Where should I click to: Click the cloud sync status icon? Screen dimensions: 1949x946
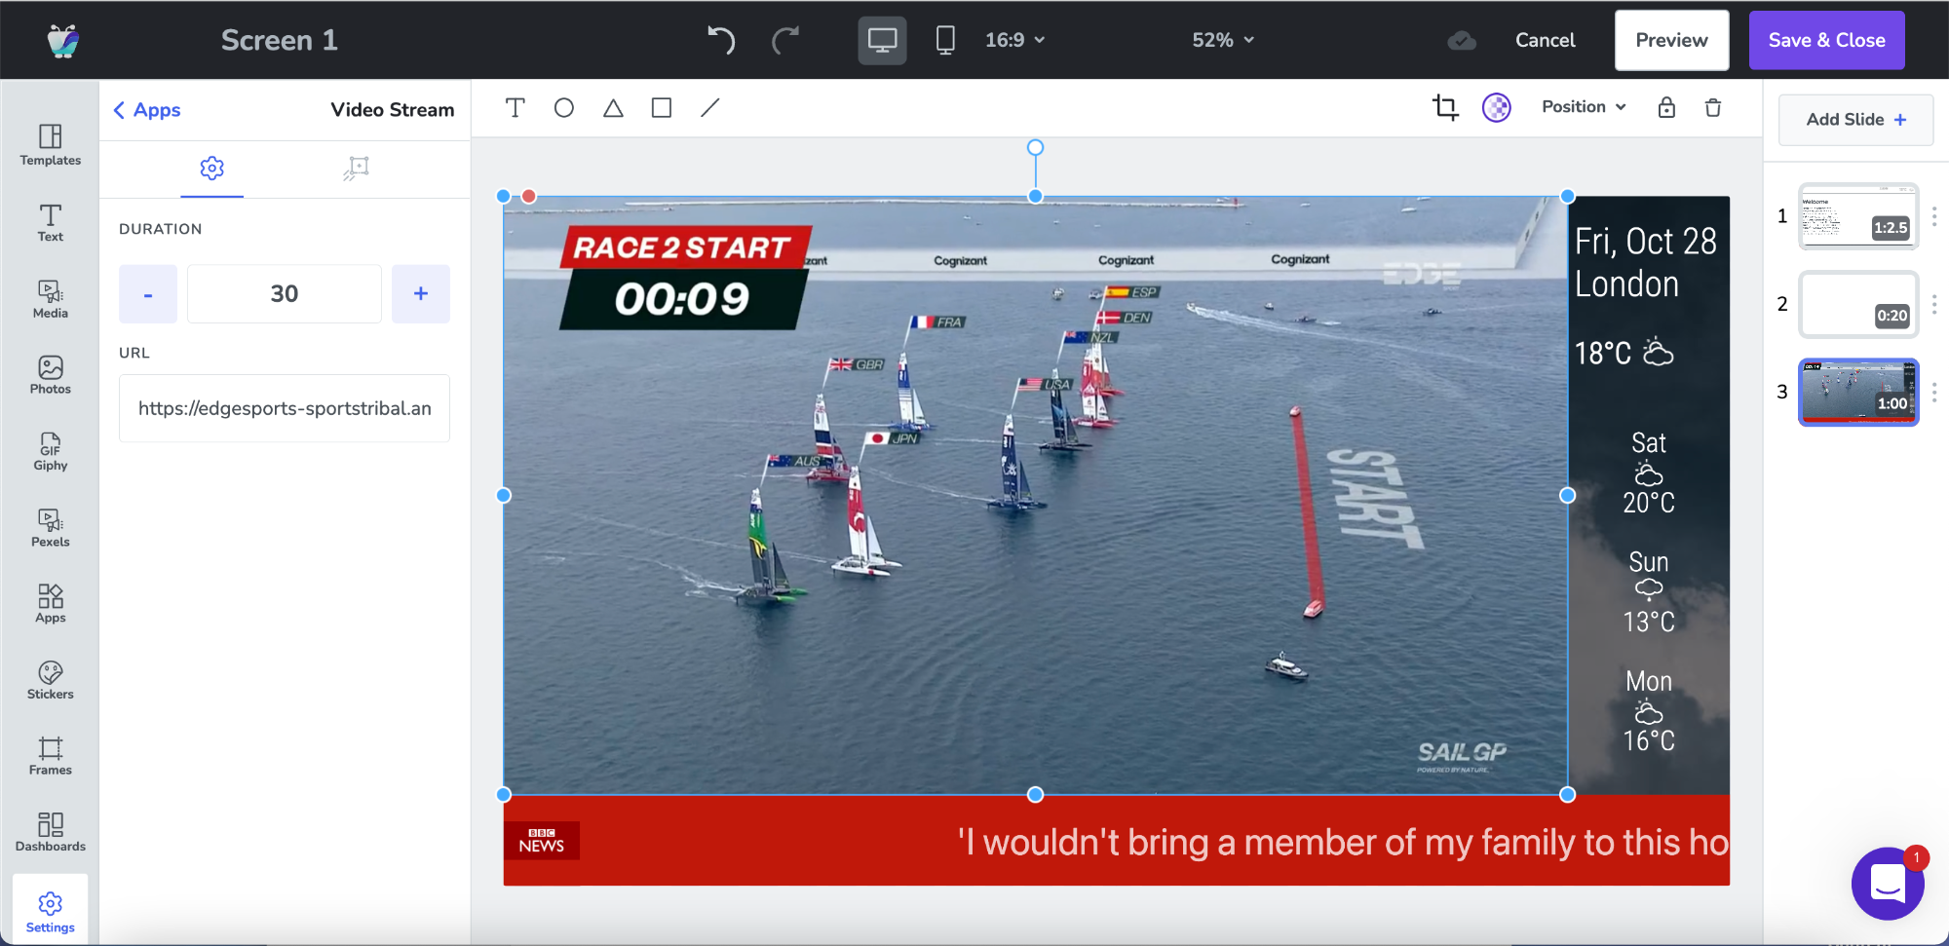click(1462, 40)
